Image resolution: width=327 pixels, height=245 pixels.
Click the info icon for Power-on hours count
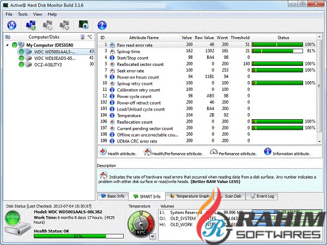[112, 77]
